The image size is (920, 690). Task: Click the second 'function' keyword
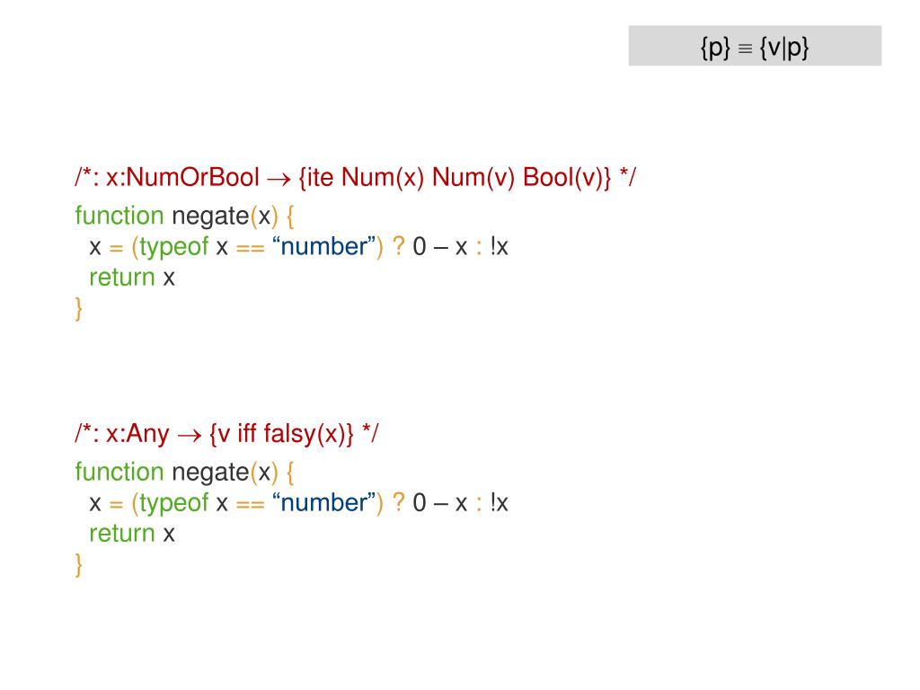point(119,472)
